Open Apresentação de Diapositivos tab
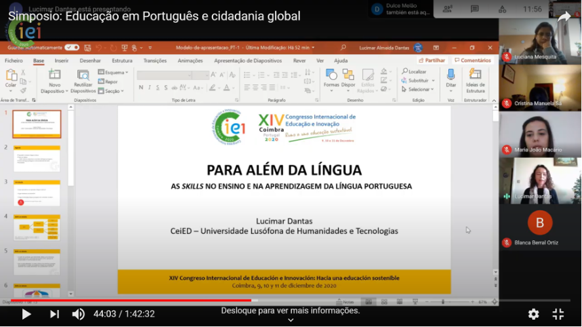 click(248, 60)
